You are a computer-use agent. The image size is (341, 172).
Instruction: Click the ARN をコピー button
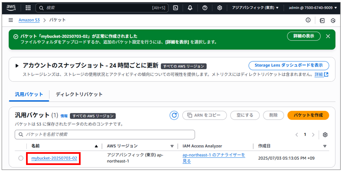coord(205,115)
